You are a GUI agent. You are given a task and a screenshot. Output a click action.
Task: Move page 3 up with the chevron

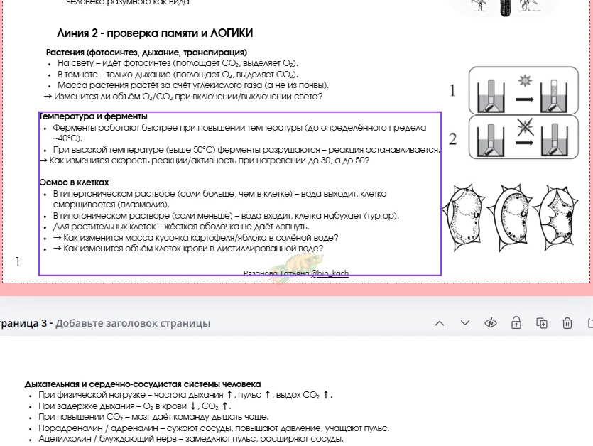point(440,323)
